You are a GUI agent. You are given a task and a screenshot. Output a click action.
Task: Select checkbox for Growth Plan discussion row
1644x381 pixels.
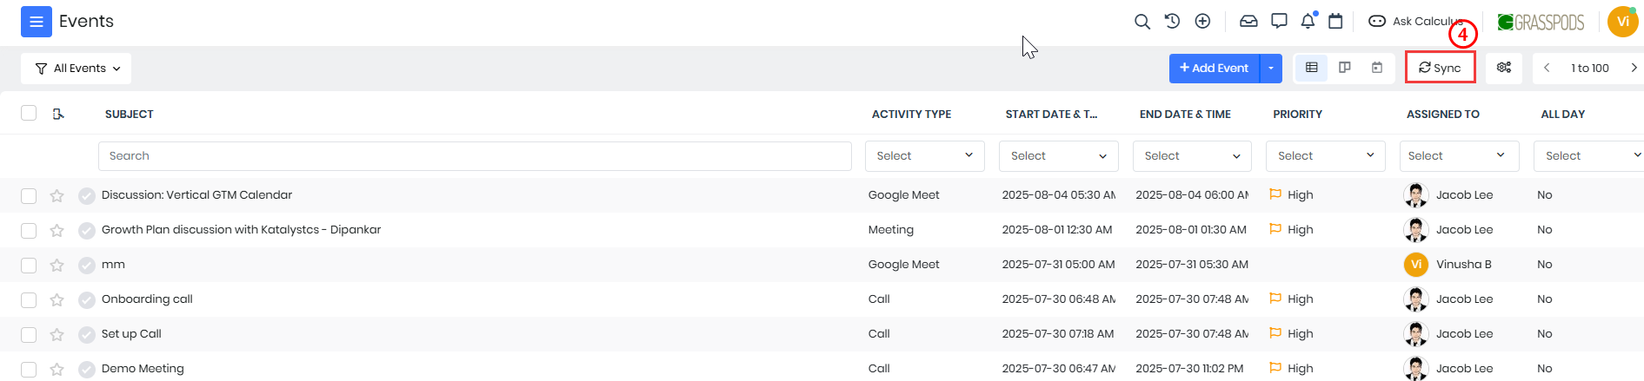click(x=29, y=231)
